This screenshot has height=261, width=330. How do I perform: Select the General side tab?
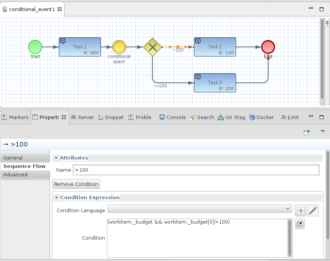click(25, 158)
